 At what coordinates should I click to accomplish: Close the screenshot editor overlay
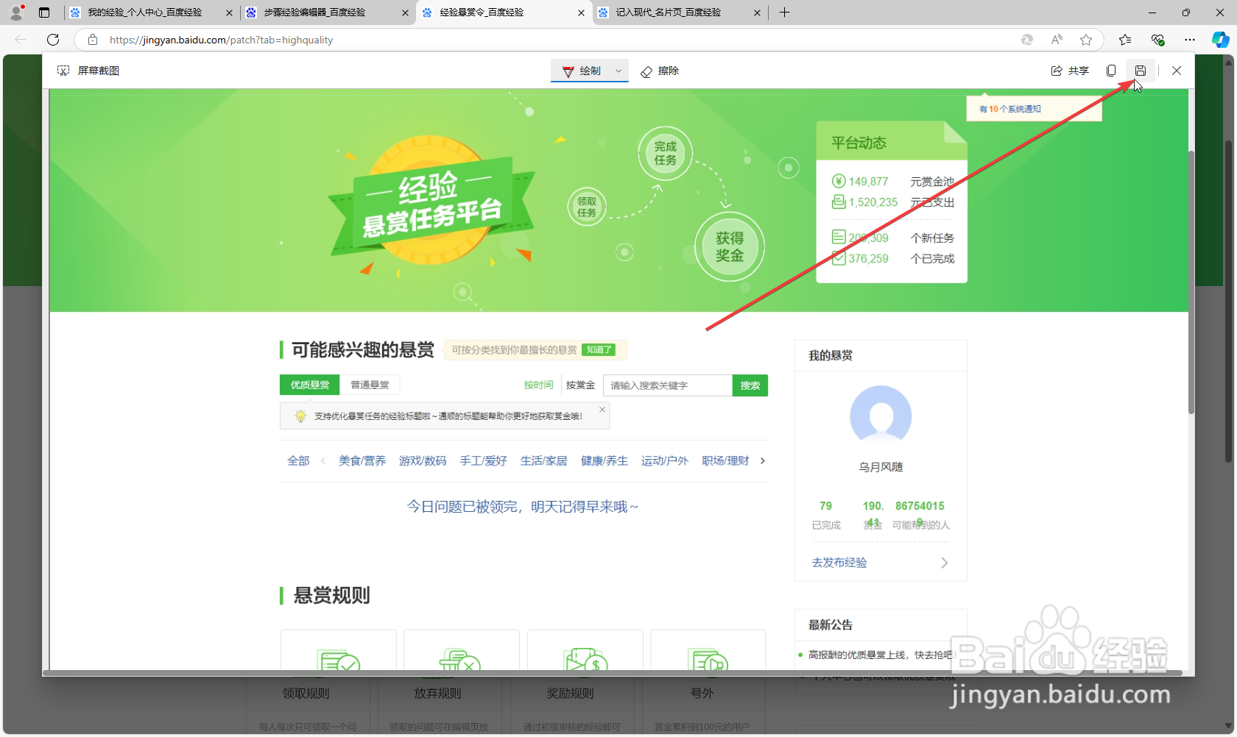click(1177, 71)
